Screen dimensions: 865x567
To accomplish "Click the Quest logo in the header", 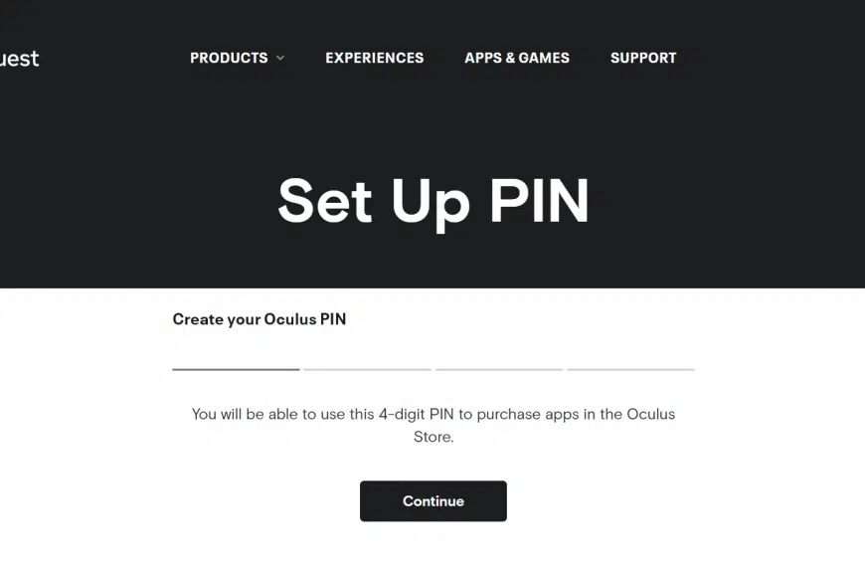I will (19, 58).
